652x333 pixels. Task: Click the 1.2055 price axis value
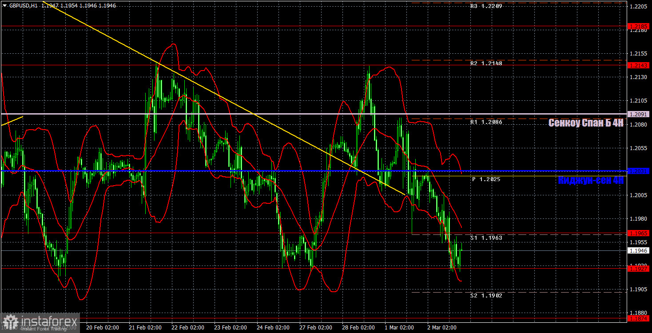point(638,148)
